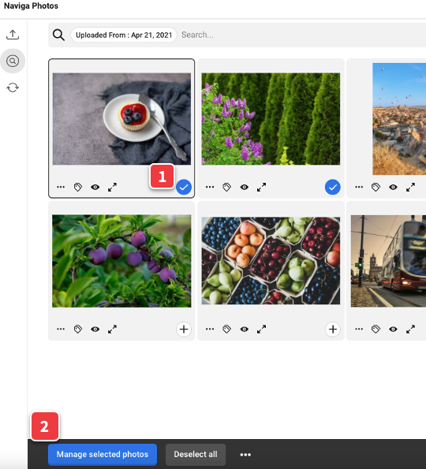Click the Search text field

pos(302,35)
